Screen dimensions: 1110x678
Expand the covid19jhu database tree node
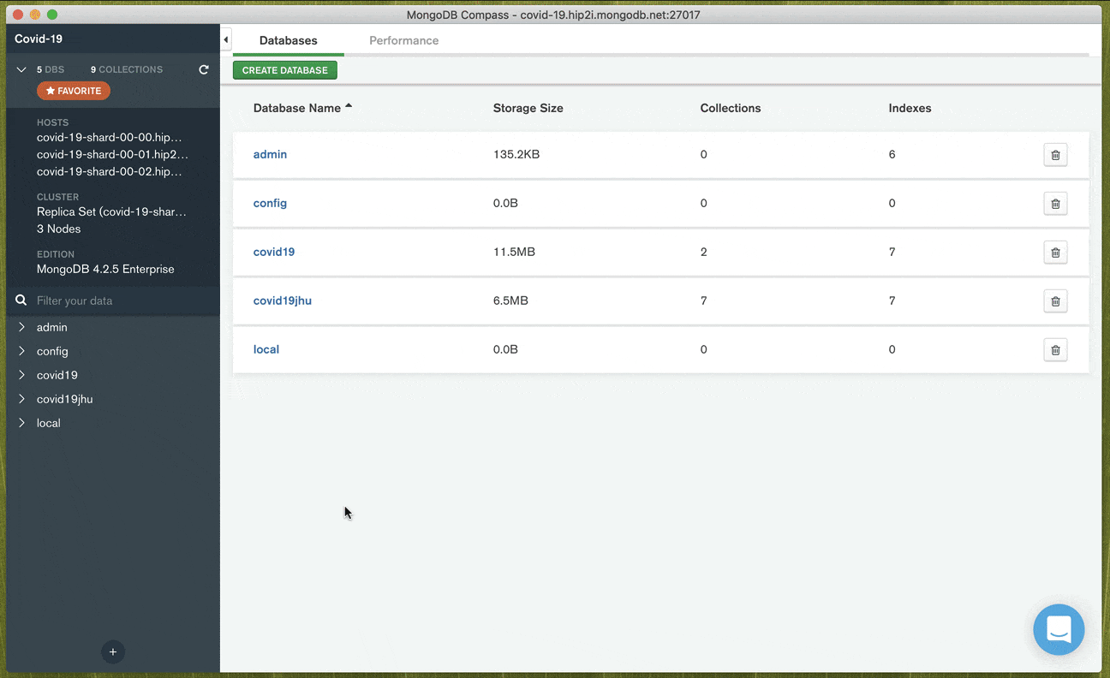[21, 399]
